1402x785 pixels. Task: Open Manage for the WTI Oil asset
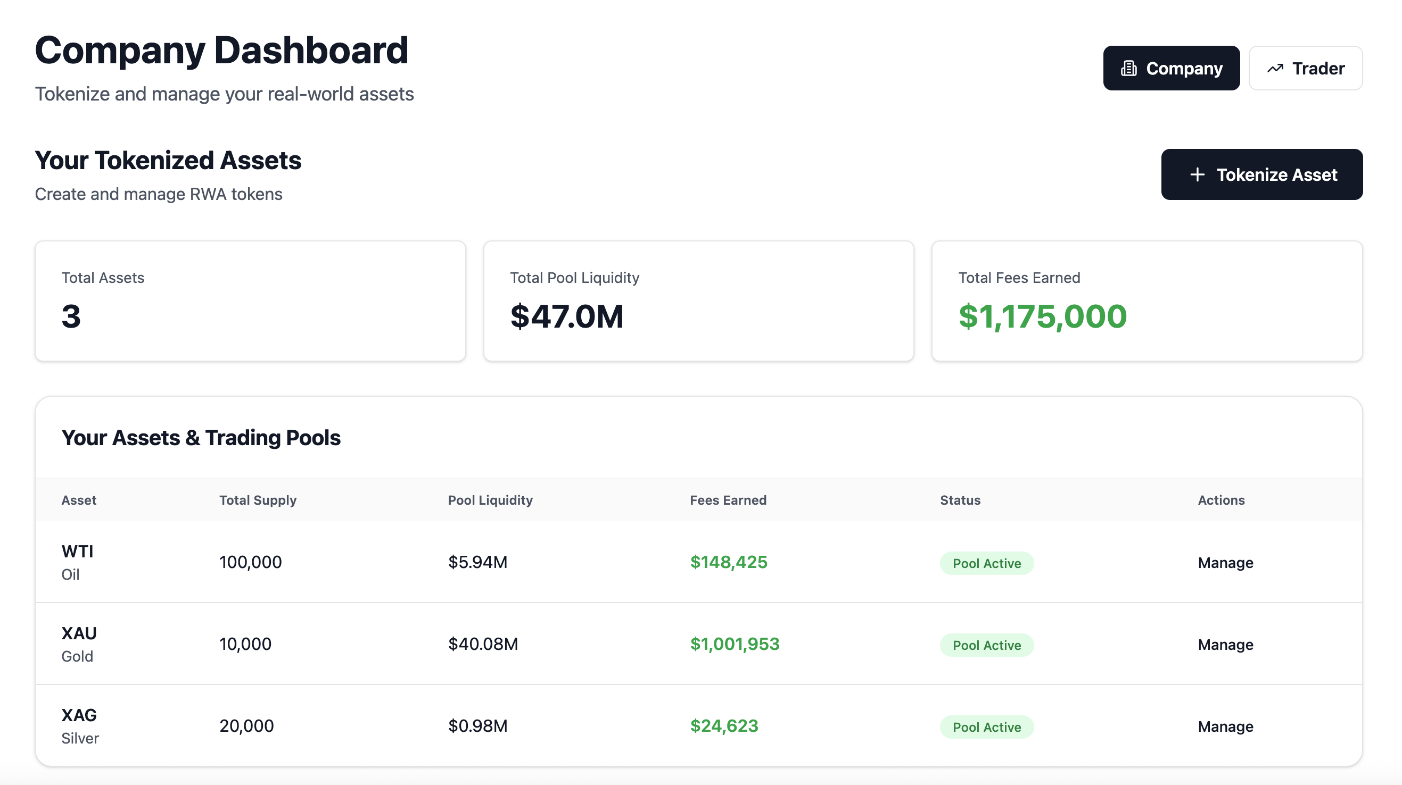click(1225, 563)
